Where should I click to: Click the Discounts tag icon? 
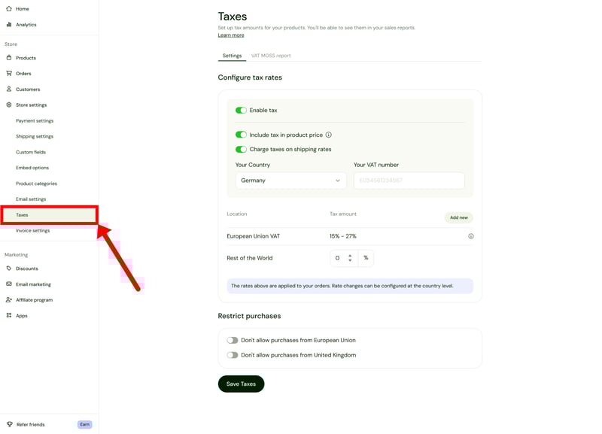(9, 269)
